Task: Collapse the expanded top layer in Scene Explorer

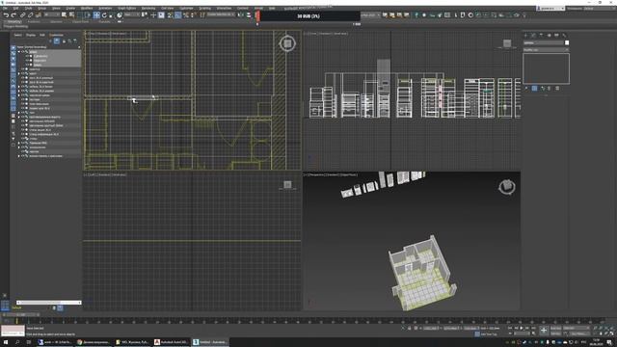Action: click(x=18, y=51)
